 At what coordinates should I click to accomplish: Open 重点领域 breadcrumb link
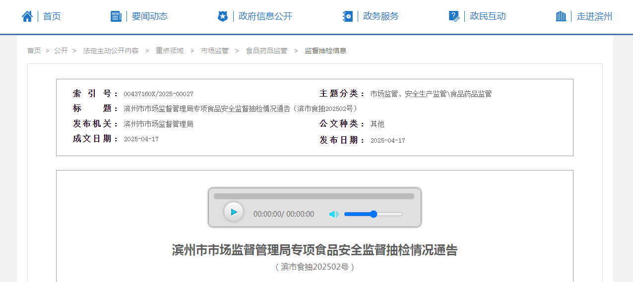click(170, 51)
